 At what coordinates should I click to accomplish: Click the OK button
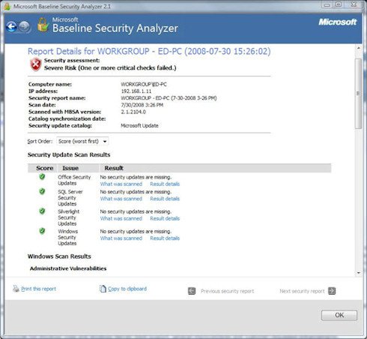click(x=339, y=315)
